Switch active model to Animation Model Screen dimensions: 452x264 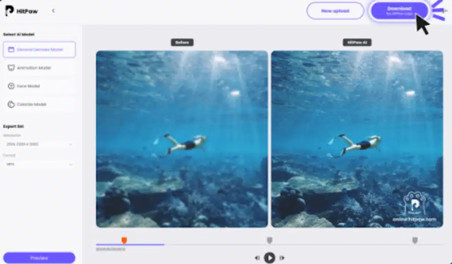pos(39,68)
